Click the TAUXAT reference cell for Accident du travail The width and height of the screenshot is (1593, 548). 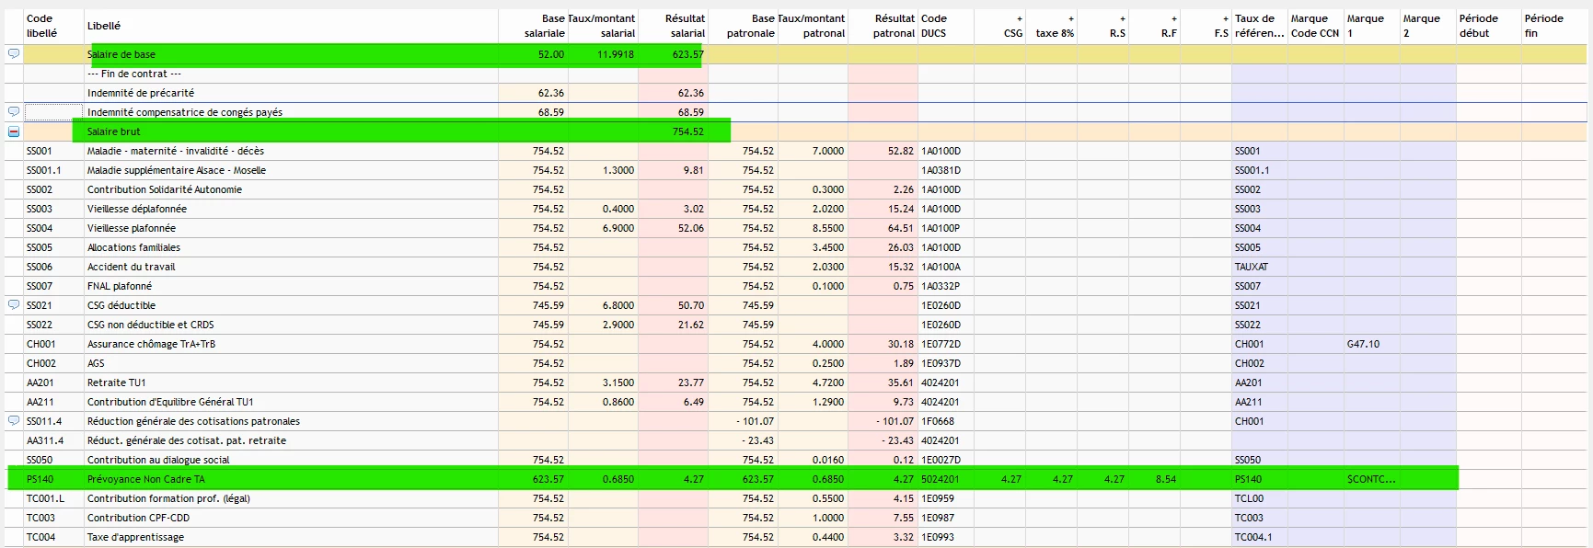[1251, 267]
